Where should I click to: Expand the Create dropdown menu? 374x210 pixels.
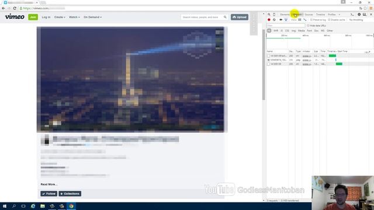pos(60,17)
